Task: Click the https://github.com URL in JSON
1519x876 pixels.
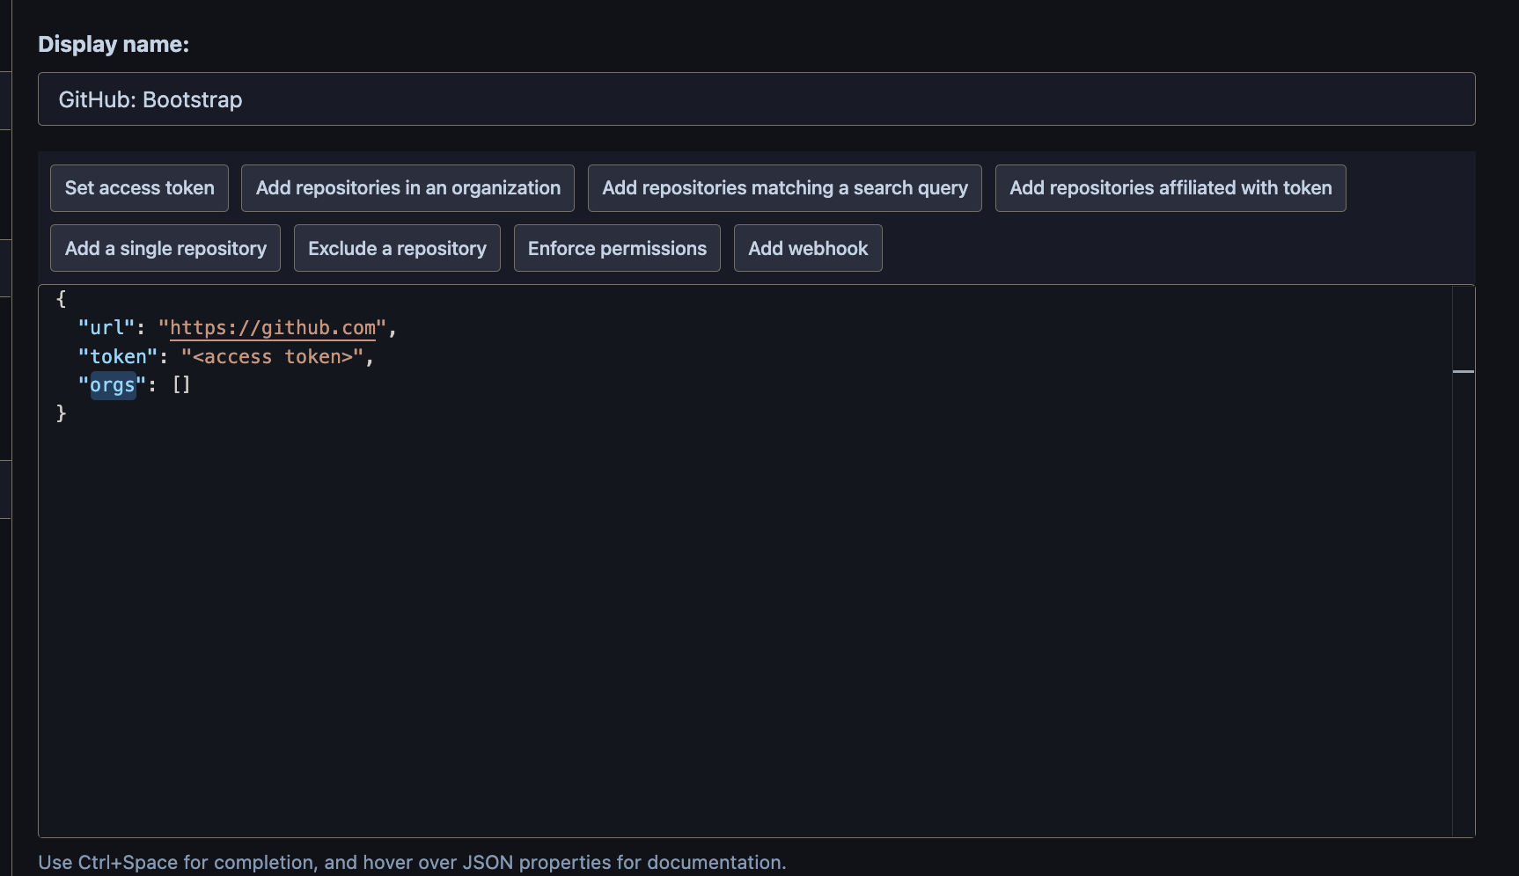Action: coord(273,328)
